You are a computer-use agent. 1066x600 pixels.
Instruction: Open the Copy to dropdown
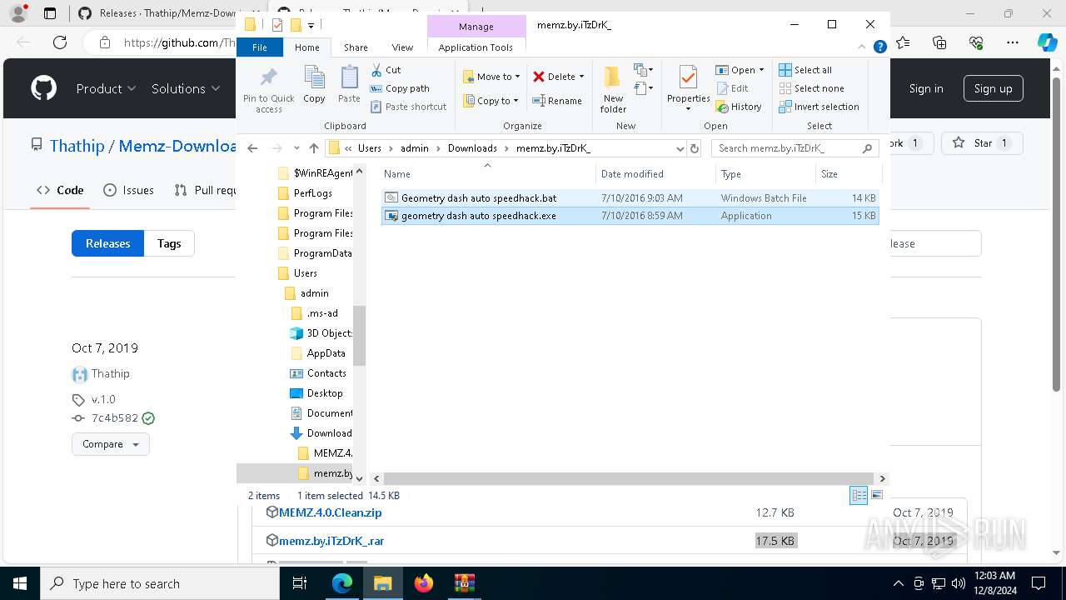(x=491, y=101)
